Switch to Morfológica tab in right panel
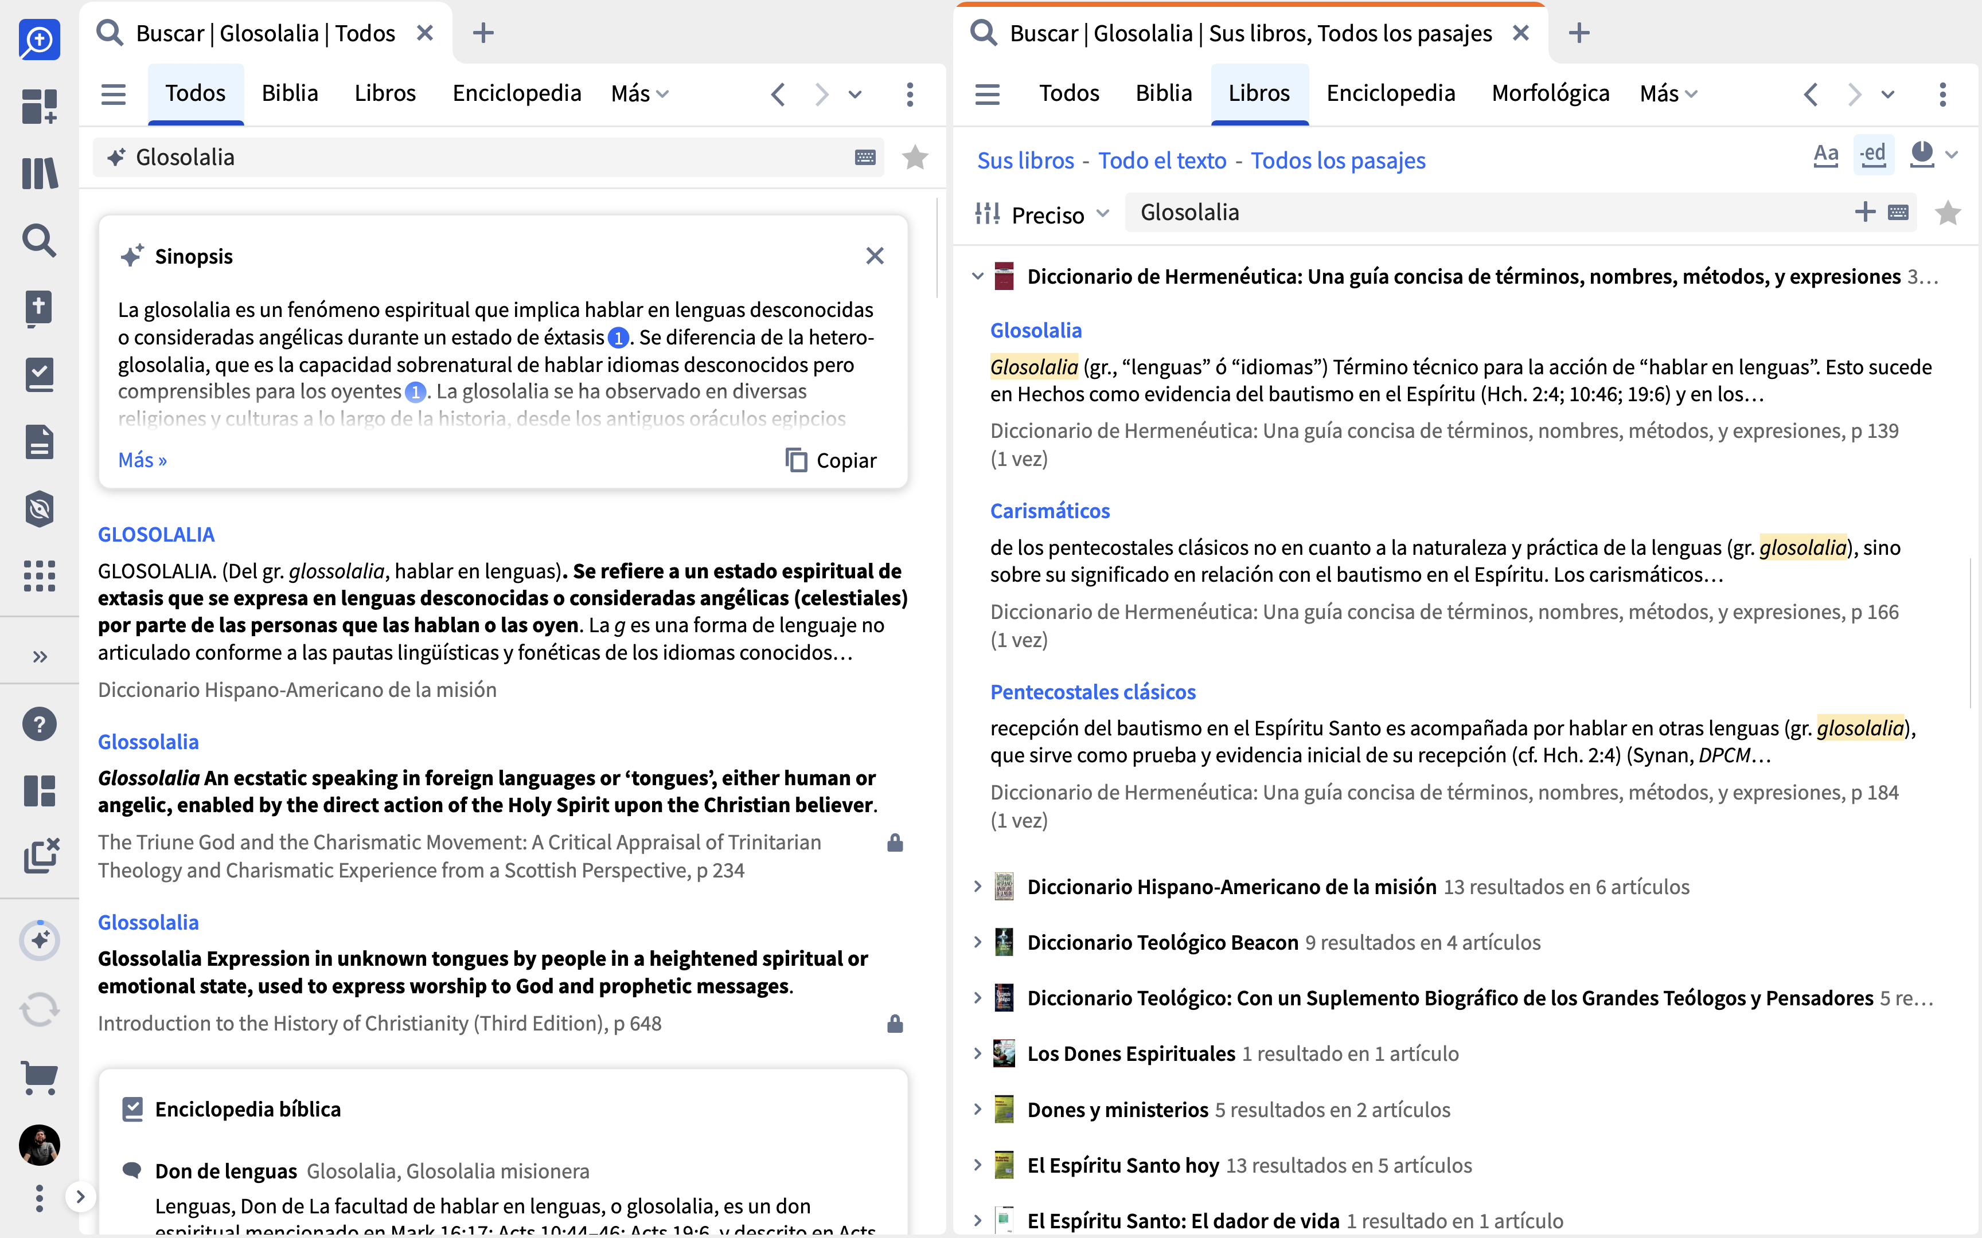Viewport: 1982px width, 1238px height. [x=1550, y=93]
